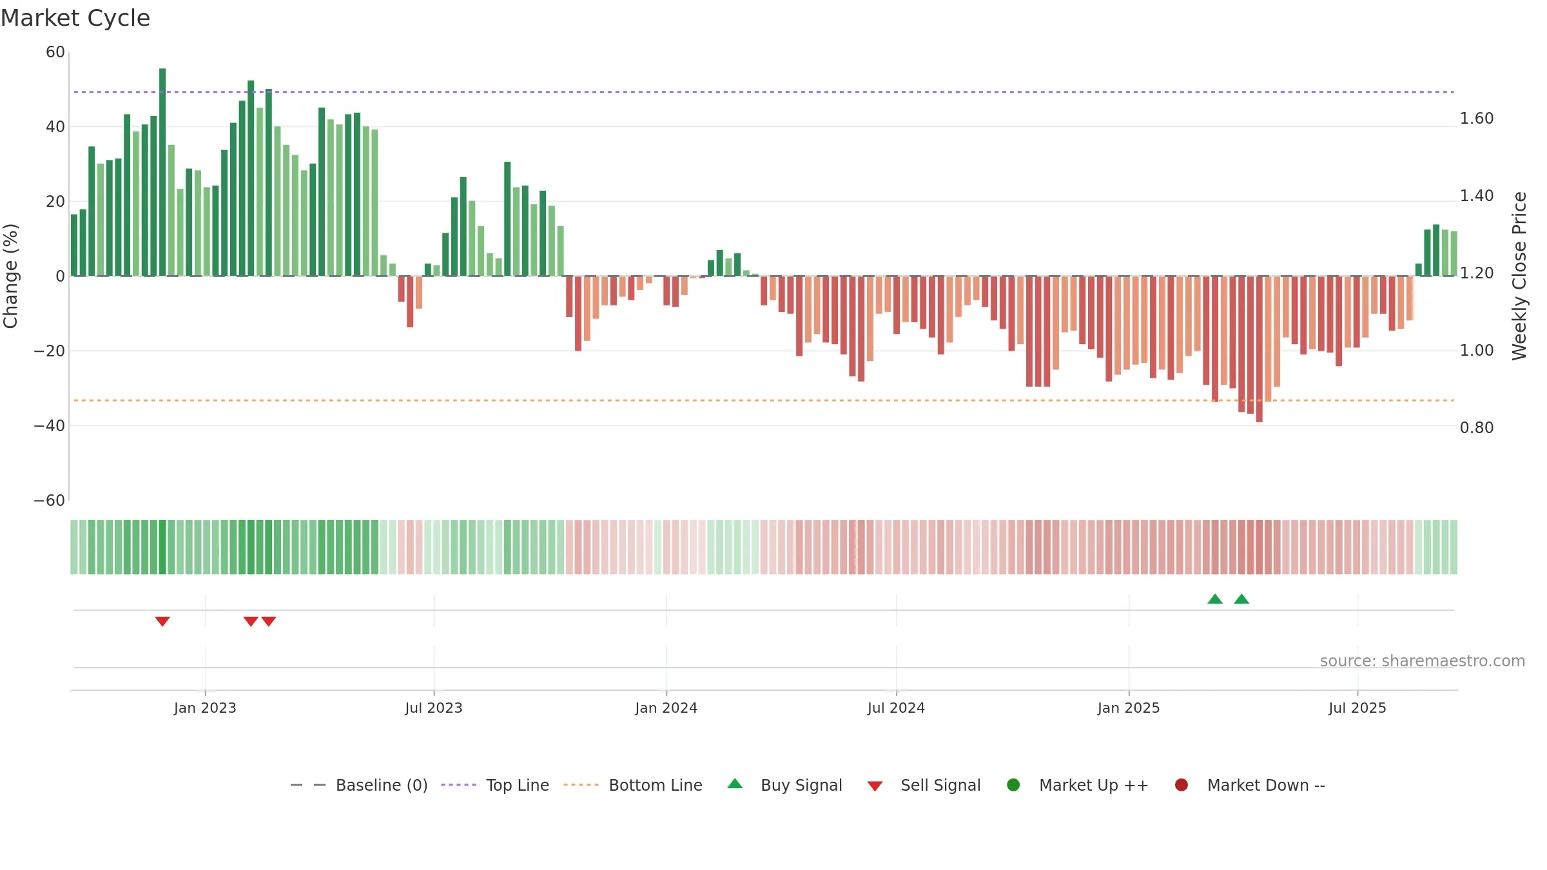
Task: Click the Jul 2023 axis label
Action: pos(434,708)
